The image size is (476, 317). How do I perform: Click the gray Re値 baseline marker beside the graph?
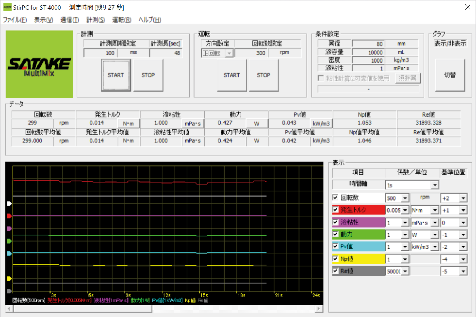9,291
